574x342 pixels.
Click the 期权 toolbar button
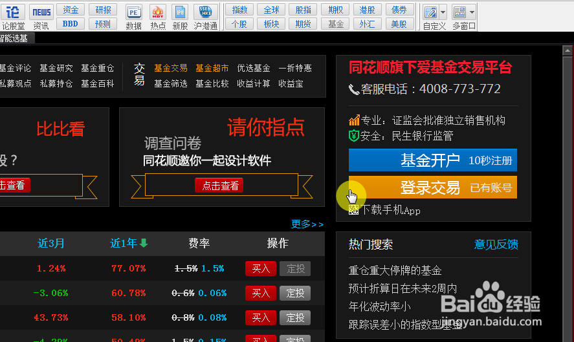click(335, 10)
